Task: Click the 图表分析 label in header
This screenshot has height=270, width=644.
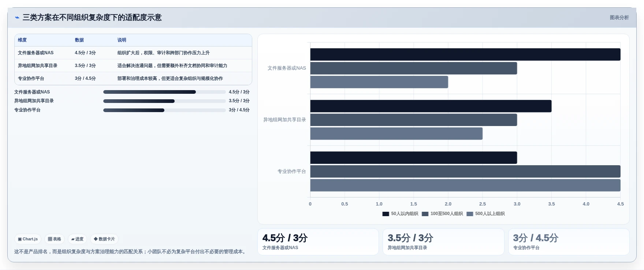Action: pos(619,18)
